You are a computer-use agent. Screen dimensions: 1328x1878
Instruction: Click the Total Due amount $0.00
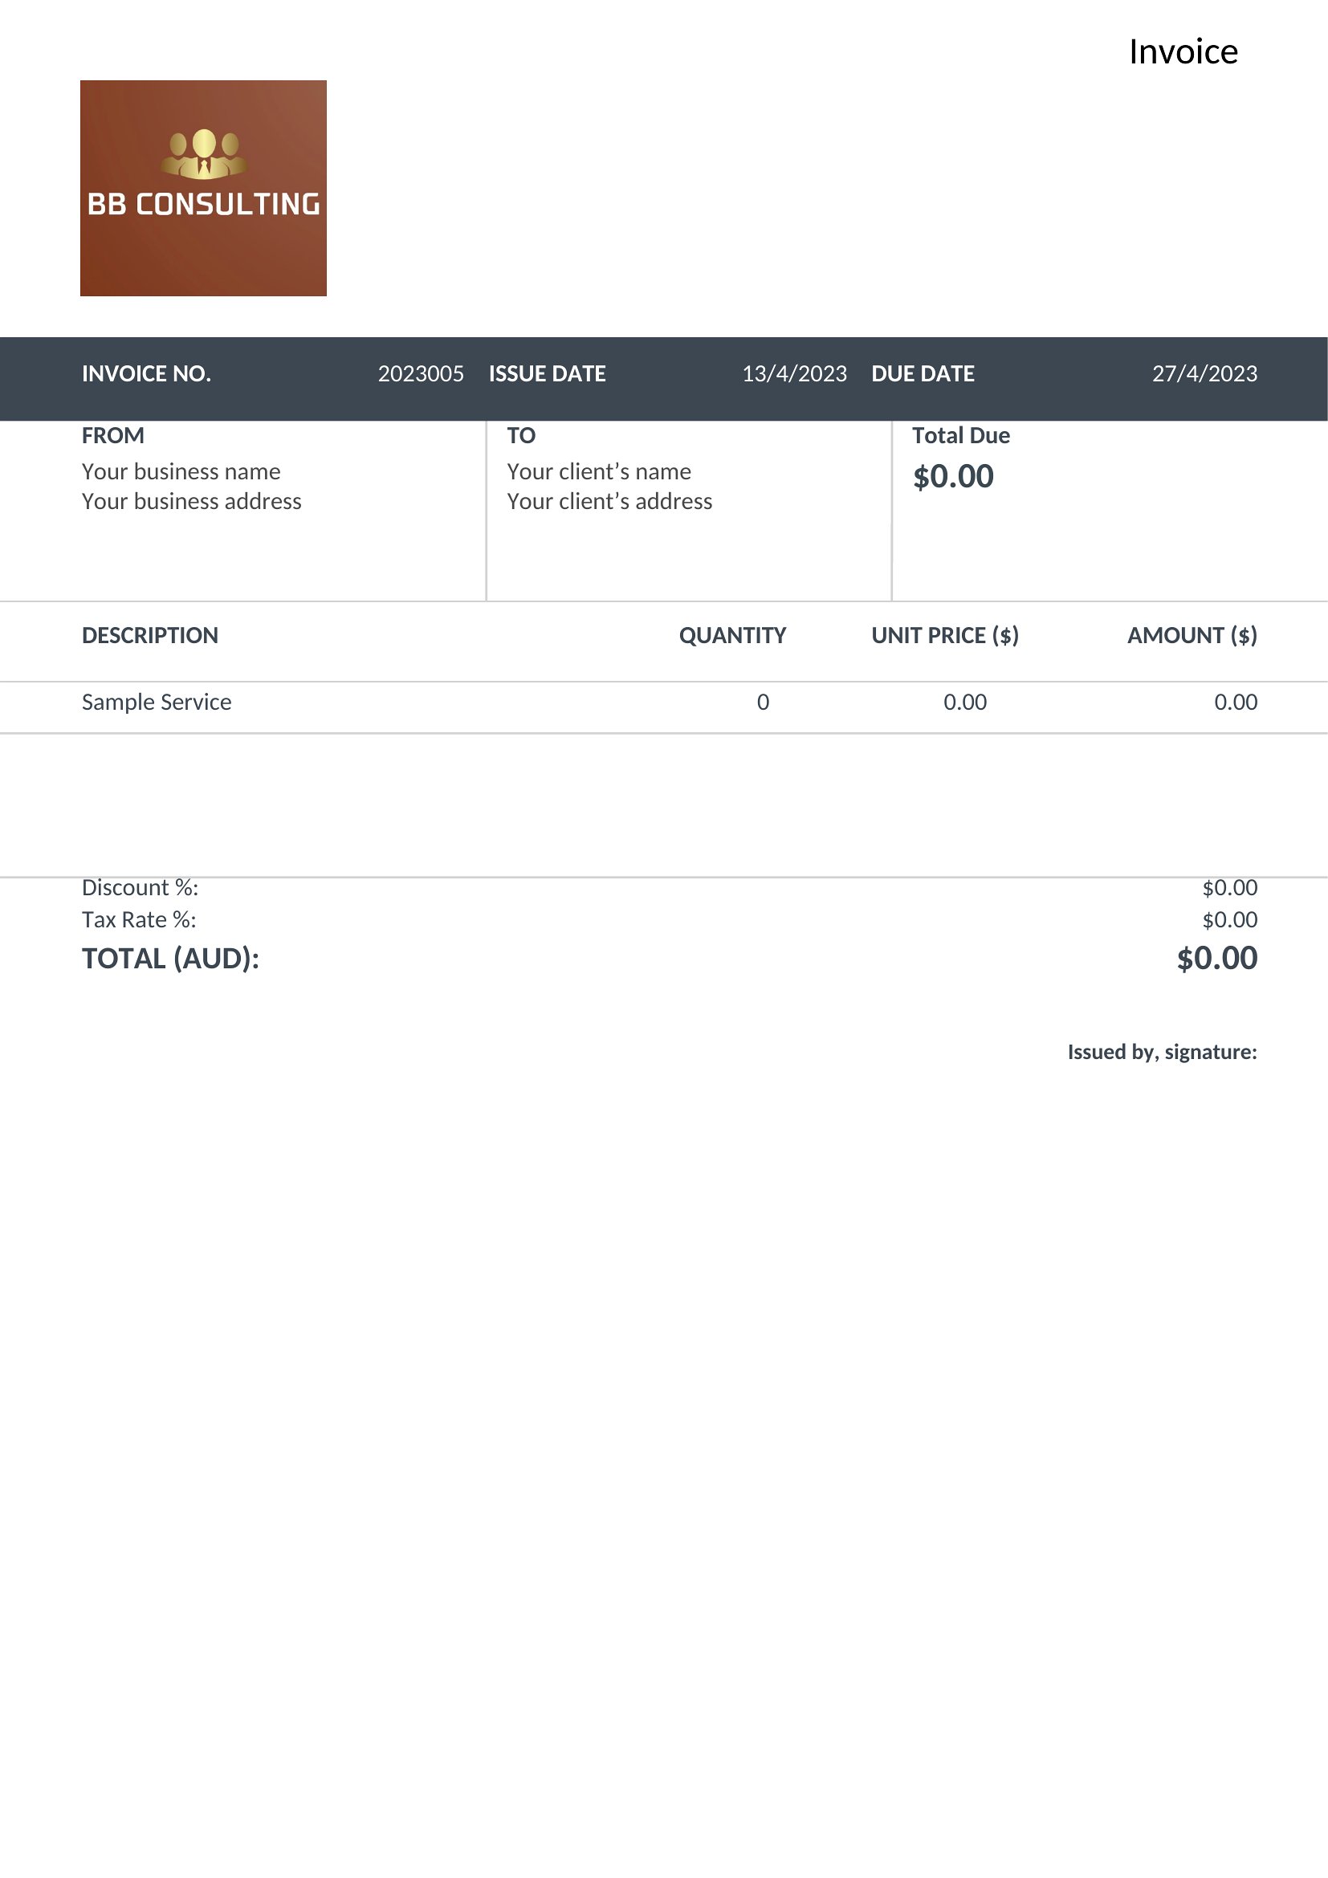coord(953,477)
